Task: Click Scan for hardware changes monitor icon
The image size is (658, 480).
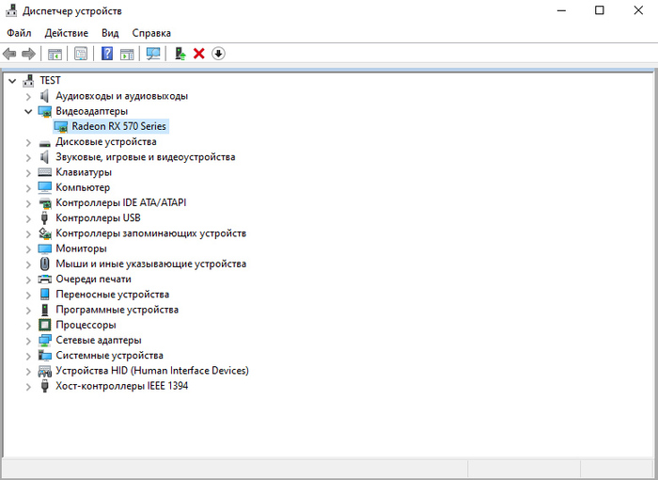Action: 153,54
